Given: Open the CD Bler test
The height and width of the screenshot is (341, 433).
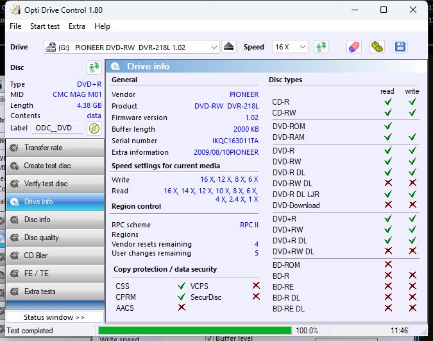Looking at the screenshot, I should [x=55, y=256].
